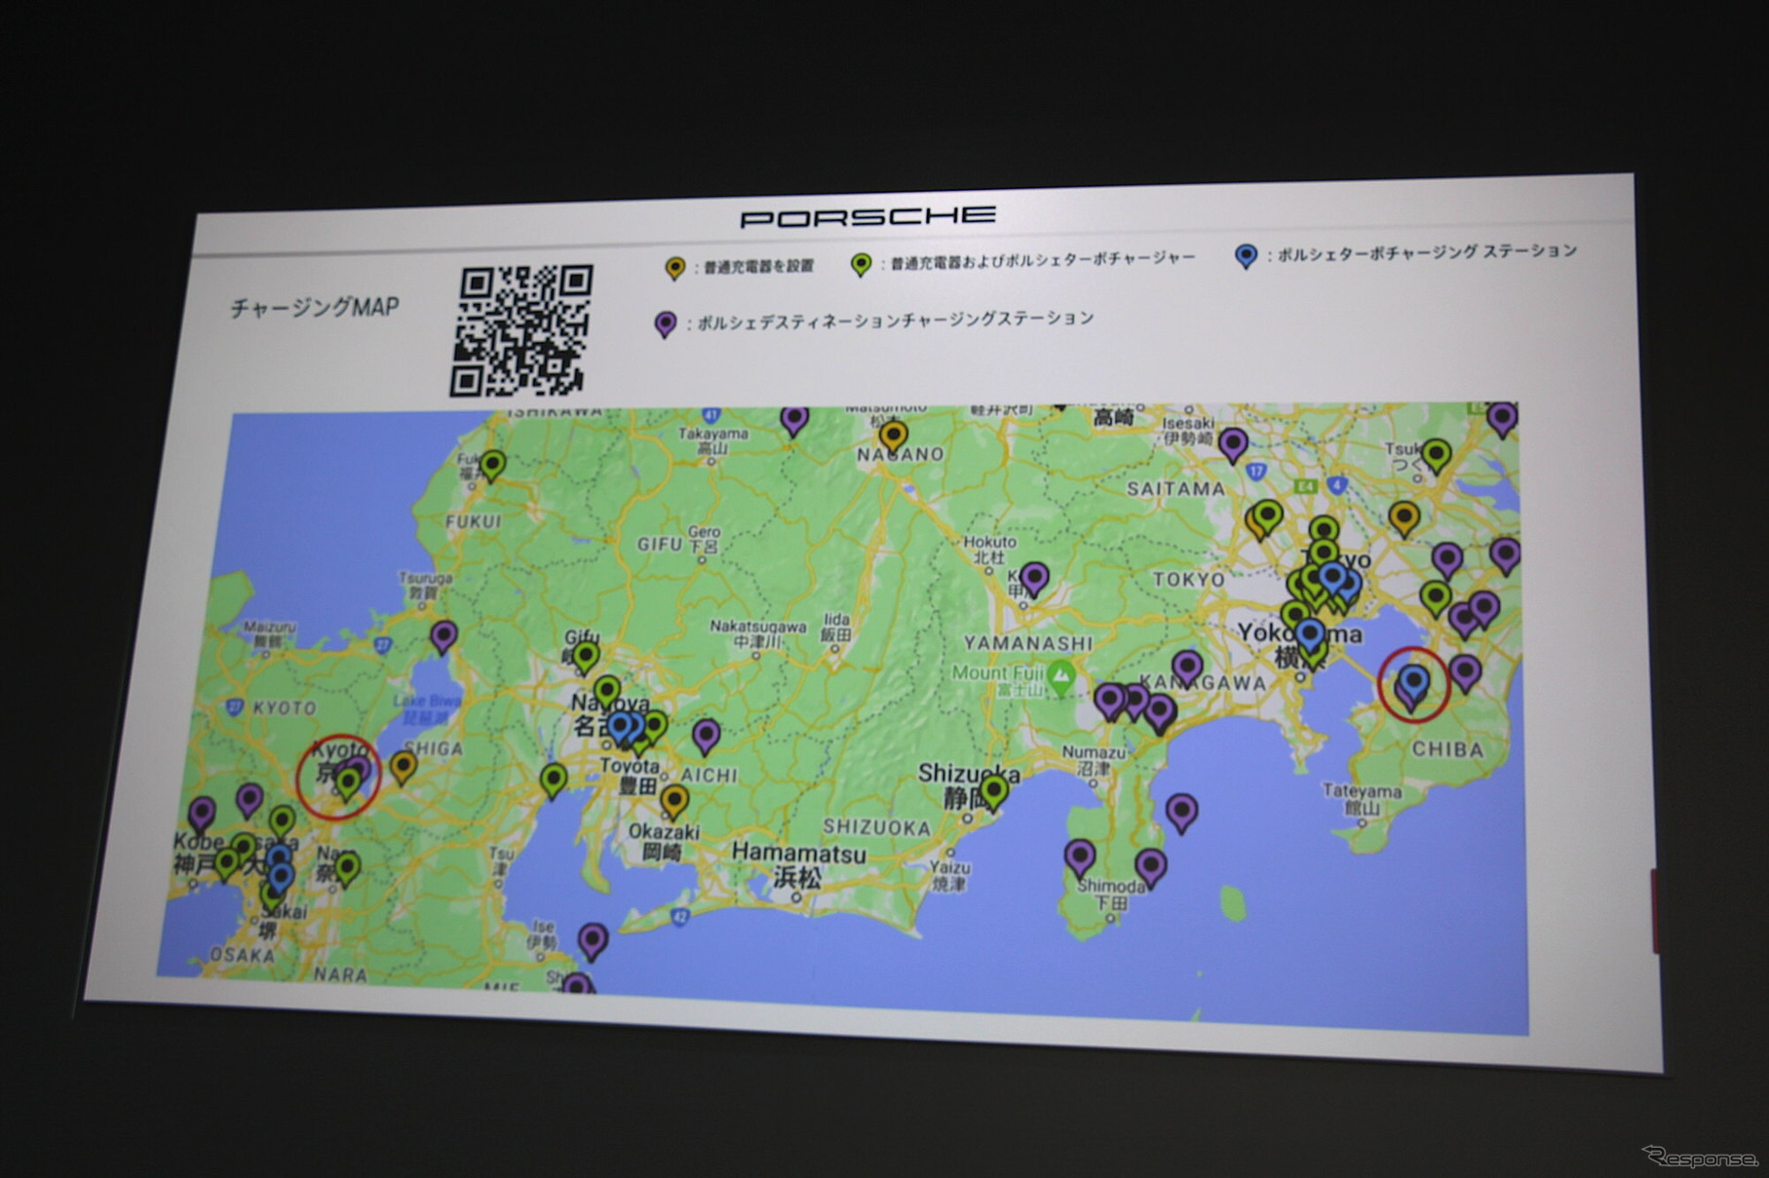Screen dimensions: 1769x1178
Task: Click the QR code image
Action: pyautogui.click(x=522, y=330)
